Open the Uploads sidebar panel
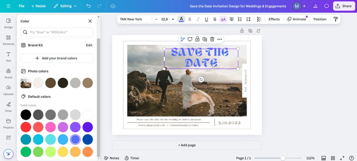Screen dimensions: 357x161 8,90
